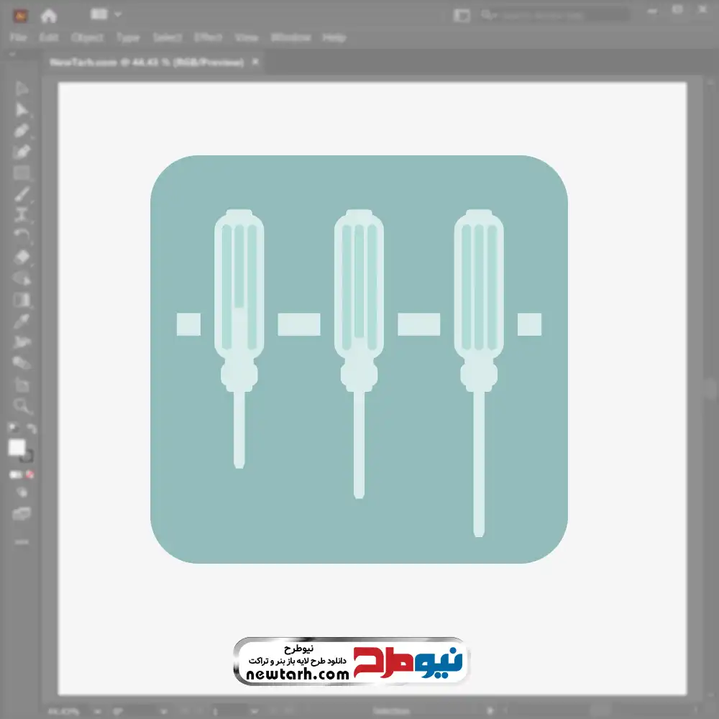
Task: Pick the Rectangle shape tool
Action: 22,173
